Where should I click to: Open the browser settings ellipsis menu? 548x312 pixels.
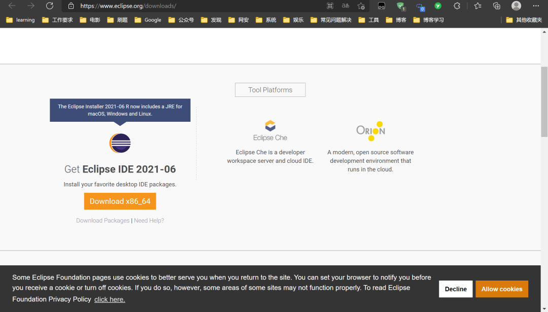pos(536,6)
